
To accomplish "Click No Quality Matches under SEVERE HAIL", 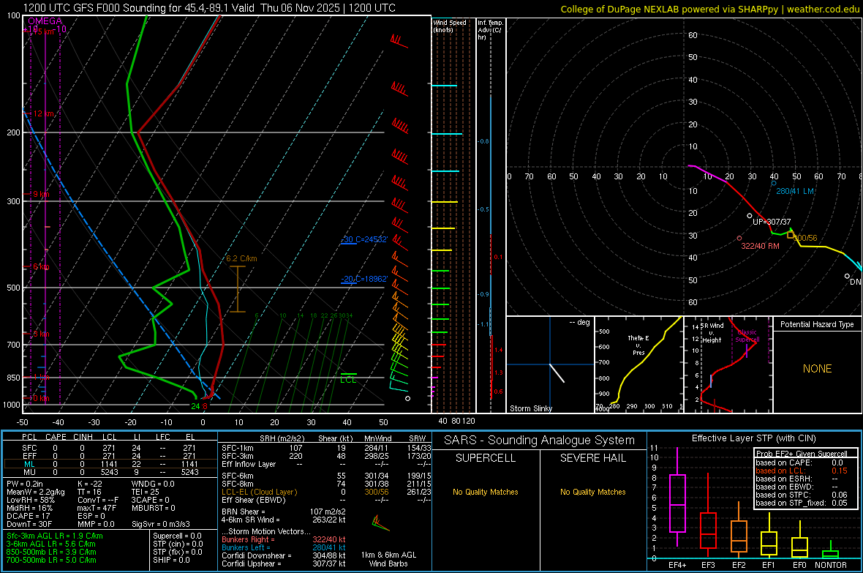I will 592,492.
